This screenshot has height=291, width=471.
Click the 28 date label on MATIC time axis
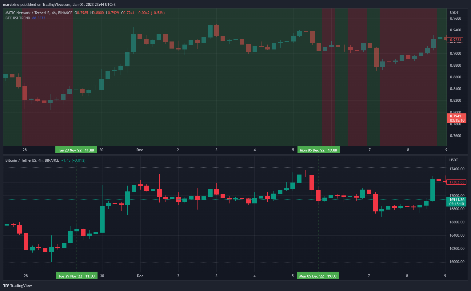[25, 150]
